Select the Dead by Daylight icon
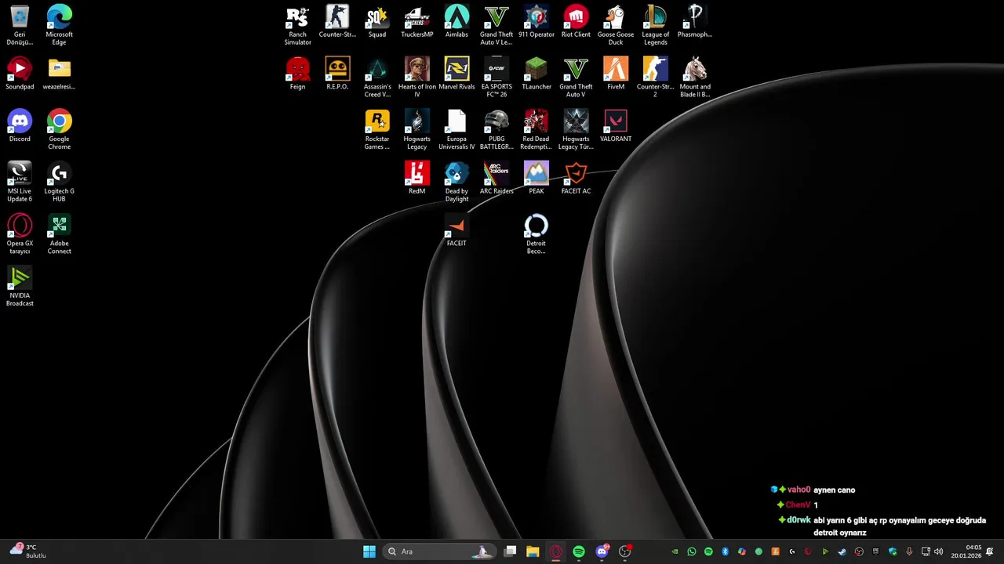The height and width of the screenshot is (564, 1004). (457, 182)
